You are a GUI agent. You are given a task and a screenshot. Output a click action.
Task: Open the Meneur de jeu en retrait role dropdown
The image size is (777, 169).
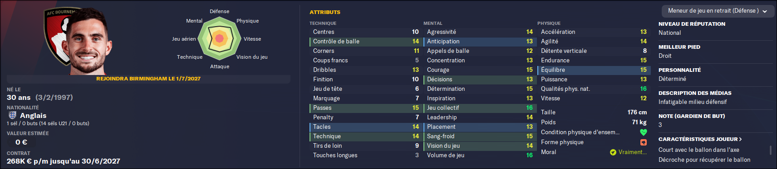pos(717,11)
